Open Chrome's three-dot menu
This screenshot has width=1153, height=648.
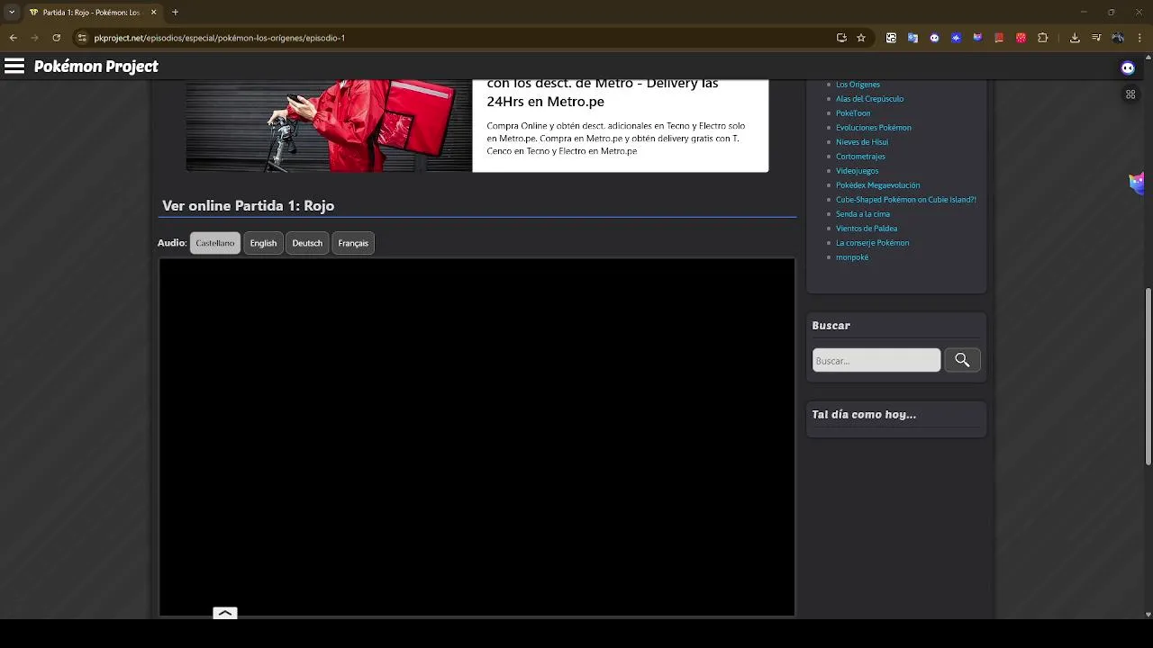(1139, 38)
